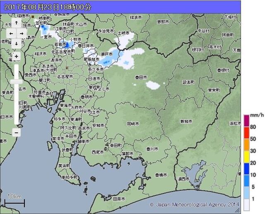Screen dimensions: 265x214
Task: Click the 稲沢市 label on the map
Action: 41,54
